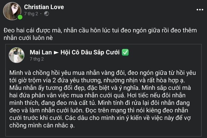Click shared post line starting "Mình và chồng"
Image resolution: width=207 pixels, height=138 pixels.
[x=102, y=73]
